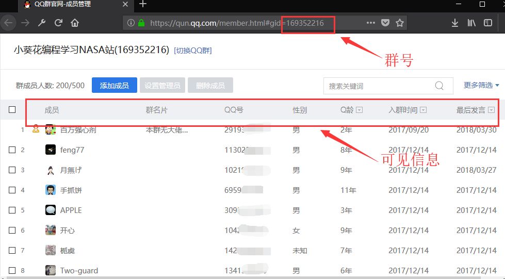
Task: Click APPLE avatar image
Action: coord(50,210)
